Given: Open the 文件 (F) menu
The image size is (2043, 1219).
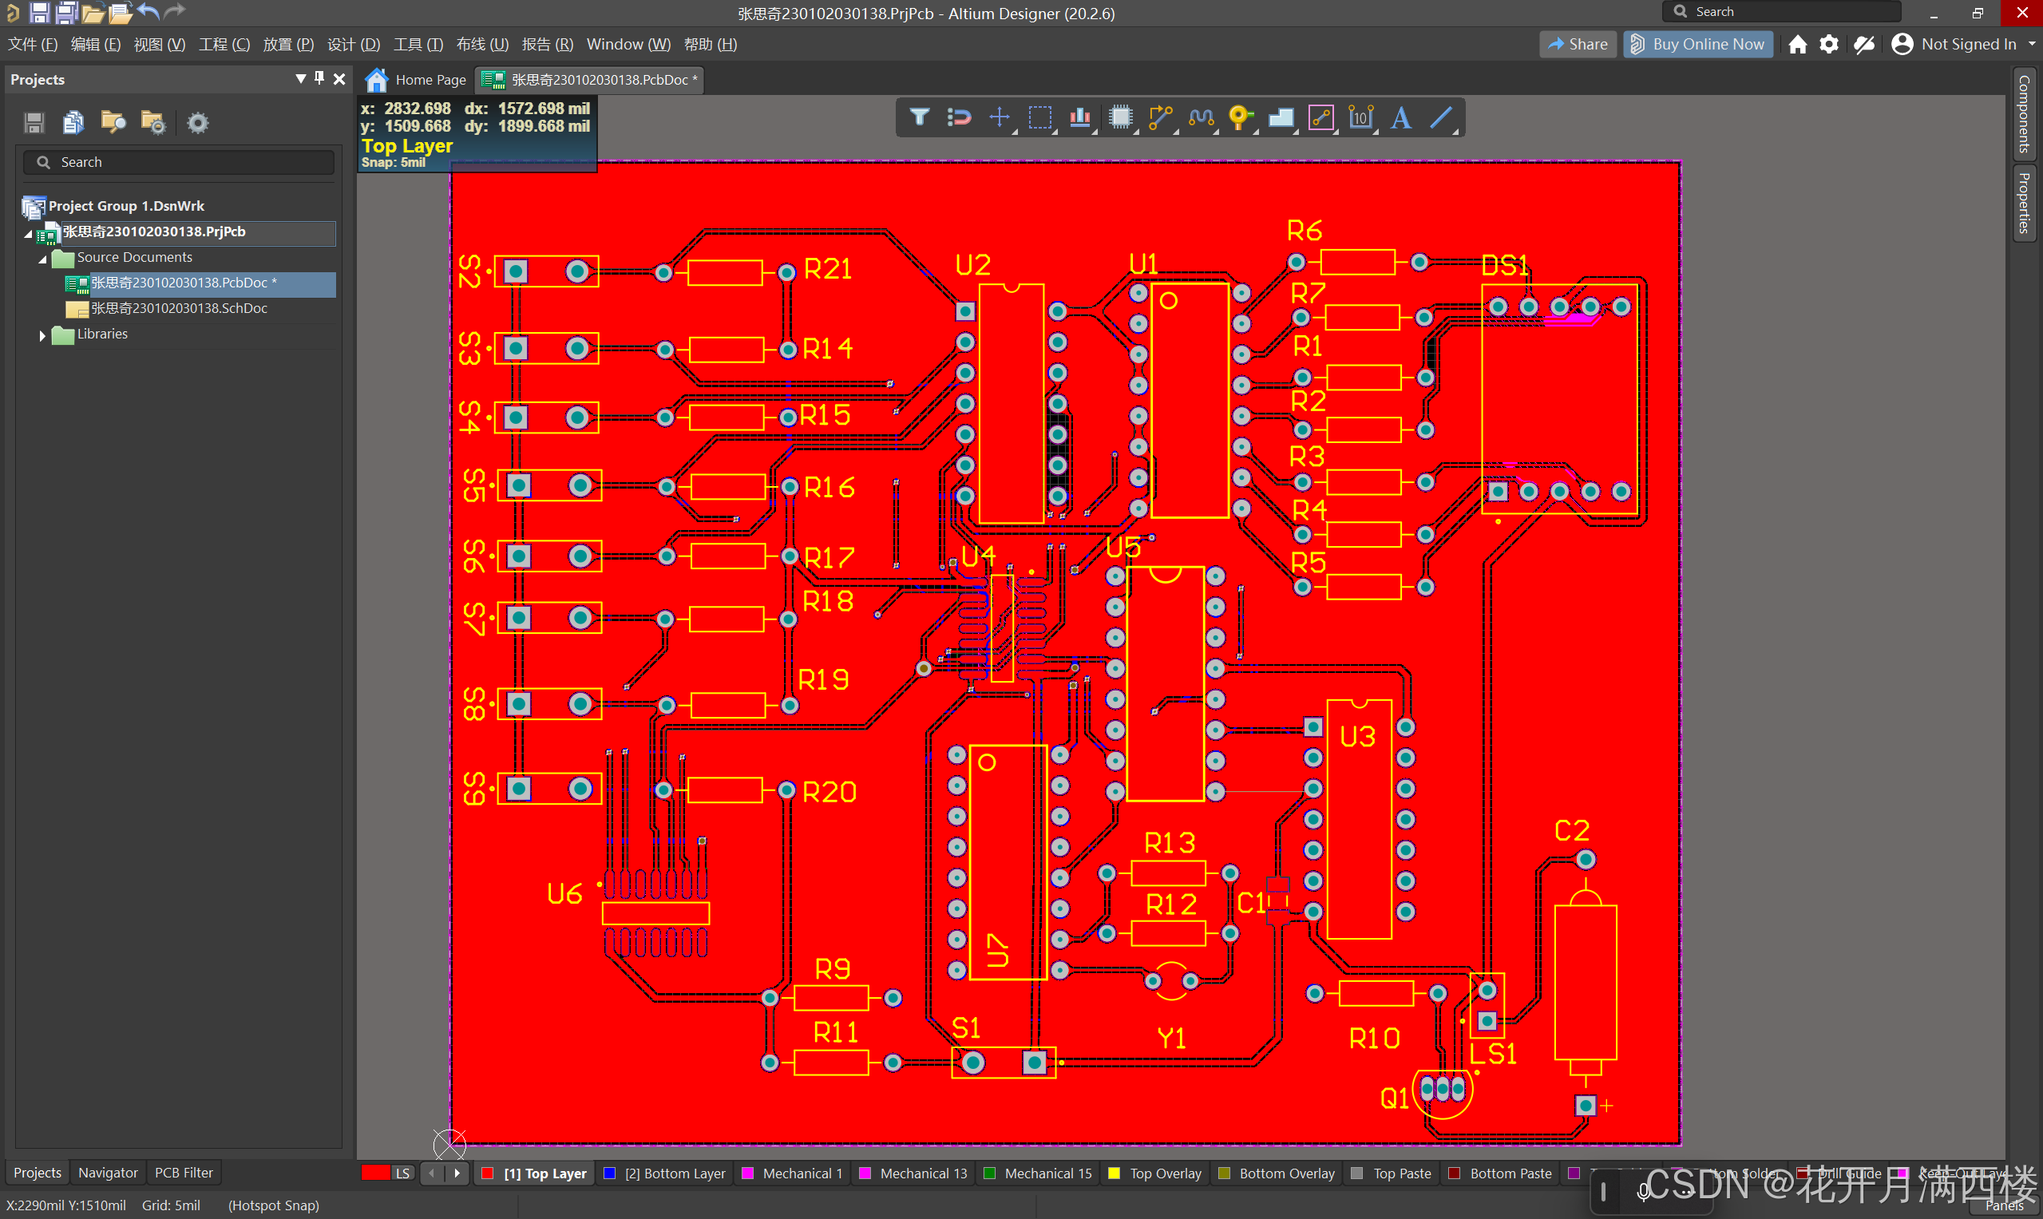Looking at the screenshot, I should click(x=33, y=45).
